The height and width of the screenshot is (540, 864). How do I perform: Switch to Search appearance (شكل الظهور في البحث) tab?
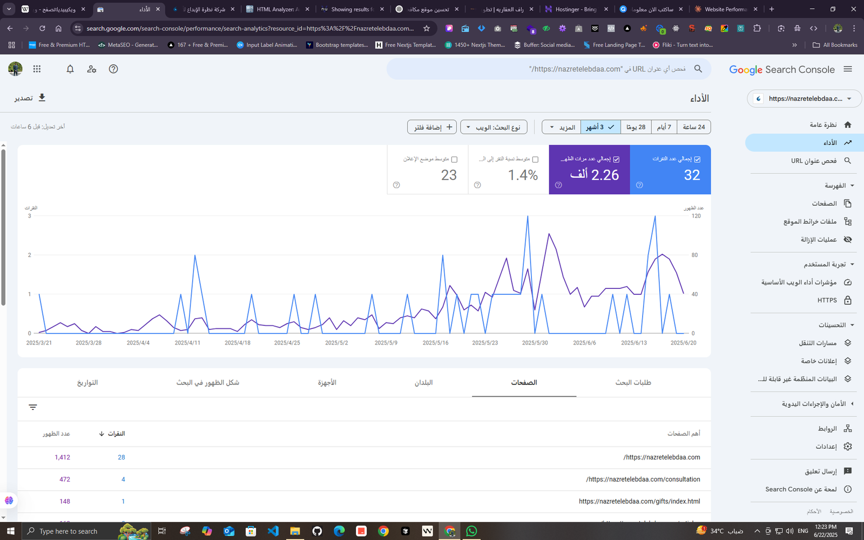[x=208, y=382]
